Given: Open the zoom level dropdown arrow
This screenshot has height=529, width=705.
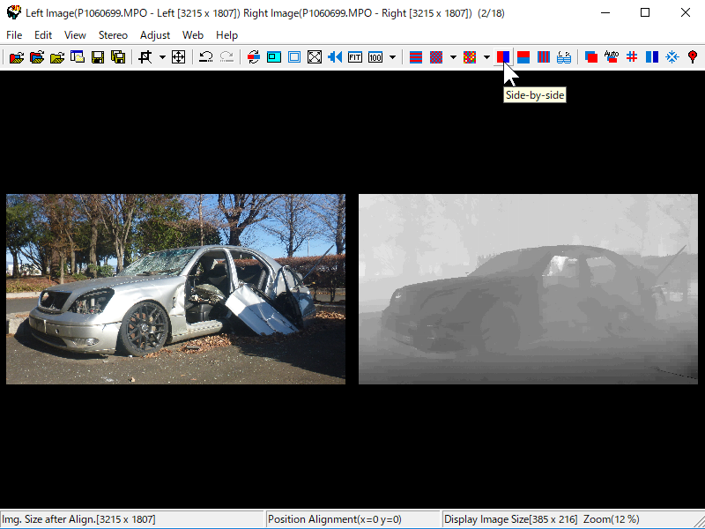Looking at the screenshot, I should [392, 57].
